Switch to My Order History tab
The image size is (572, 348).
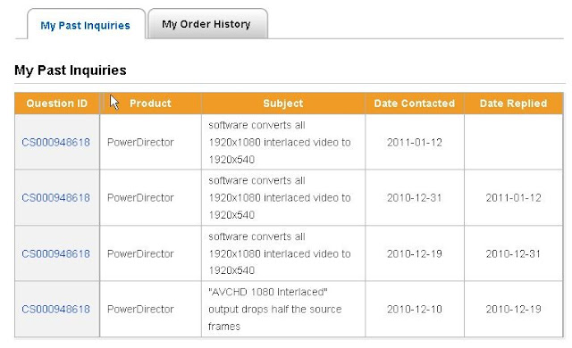[207, 24]
